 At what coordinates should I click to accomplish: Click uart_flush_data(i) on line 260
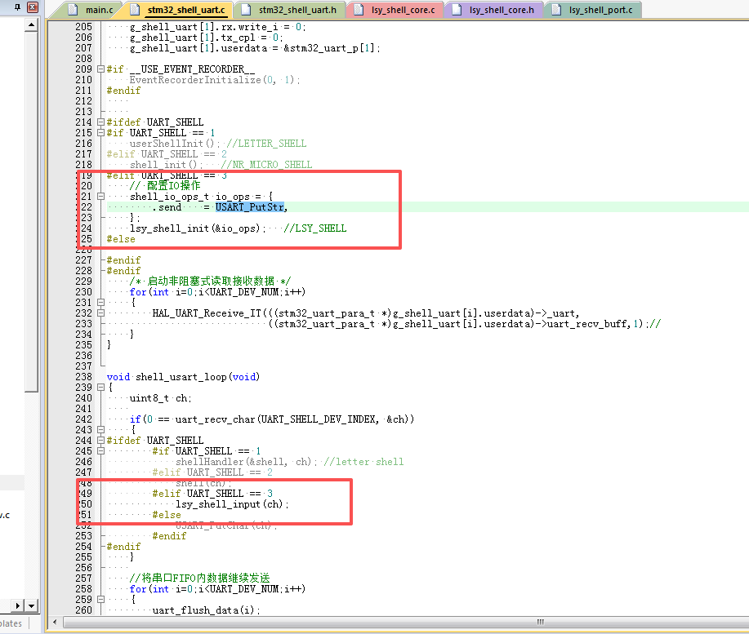(207, 610)
